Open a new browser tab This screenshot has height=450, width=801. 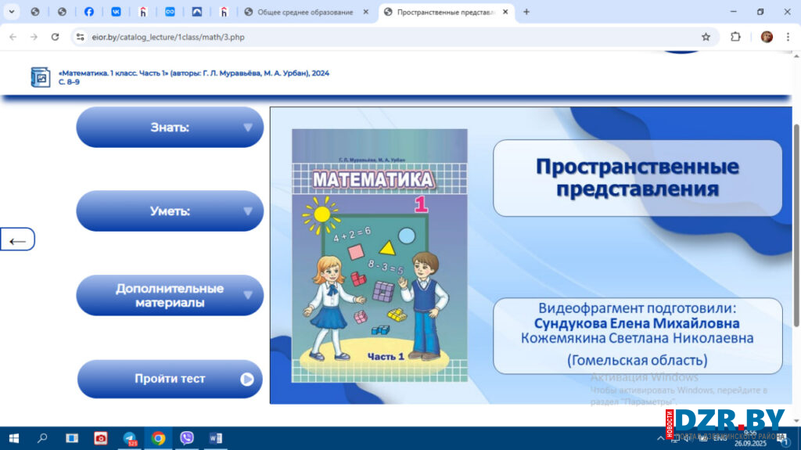tap(526, 12)
